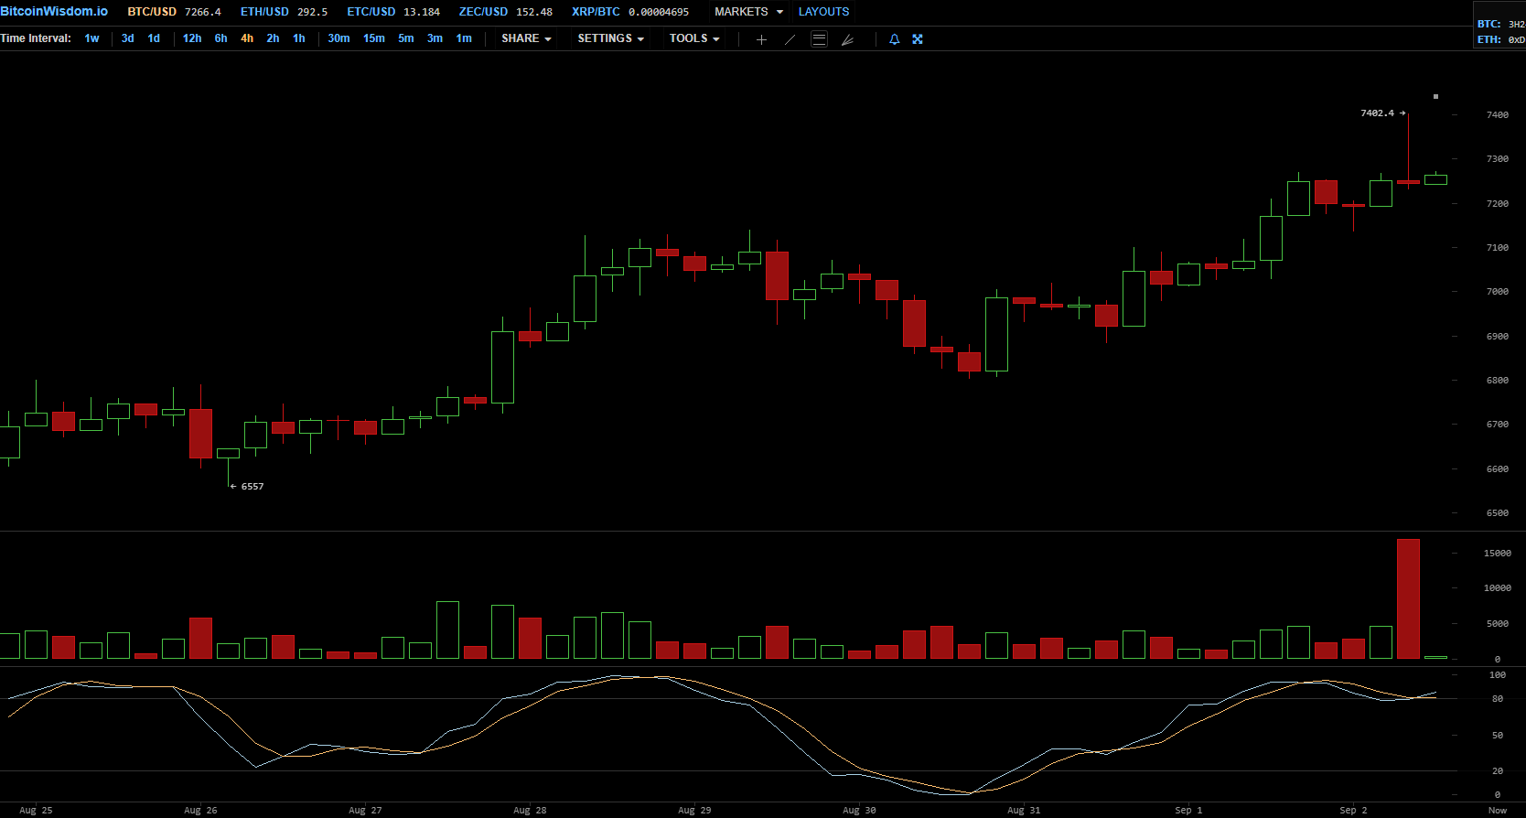Activate the Fibonacci retracement lines tool
This screenshot has width=1526, height=818.
820,39
